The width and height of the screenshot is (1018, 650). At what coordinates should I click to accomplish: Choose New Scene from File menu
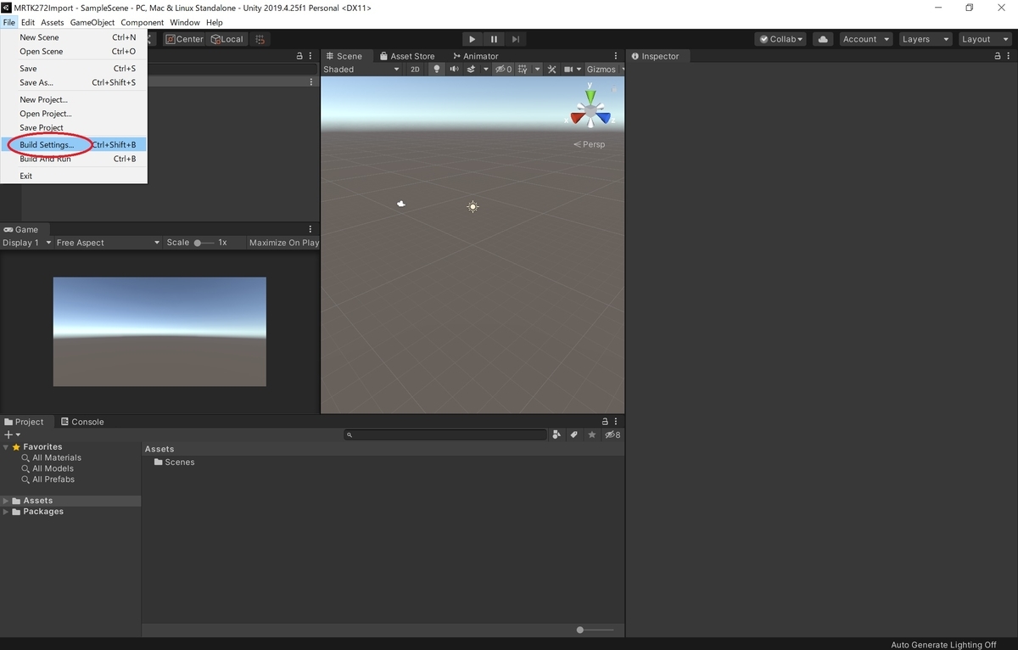74,37
